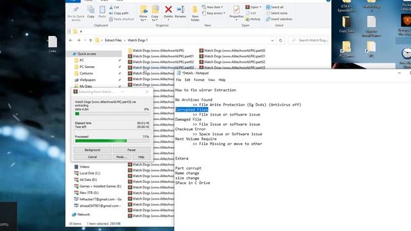This screenshot has width=411, height=231.
Task: Open Notepad Help menu
Action: tap(222, 80)
